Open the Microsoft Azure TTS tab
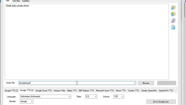186x105 pixels. (105, 91)
